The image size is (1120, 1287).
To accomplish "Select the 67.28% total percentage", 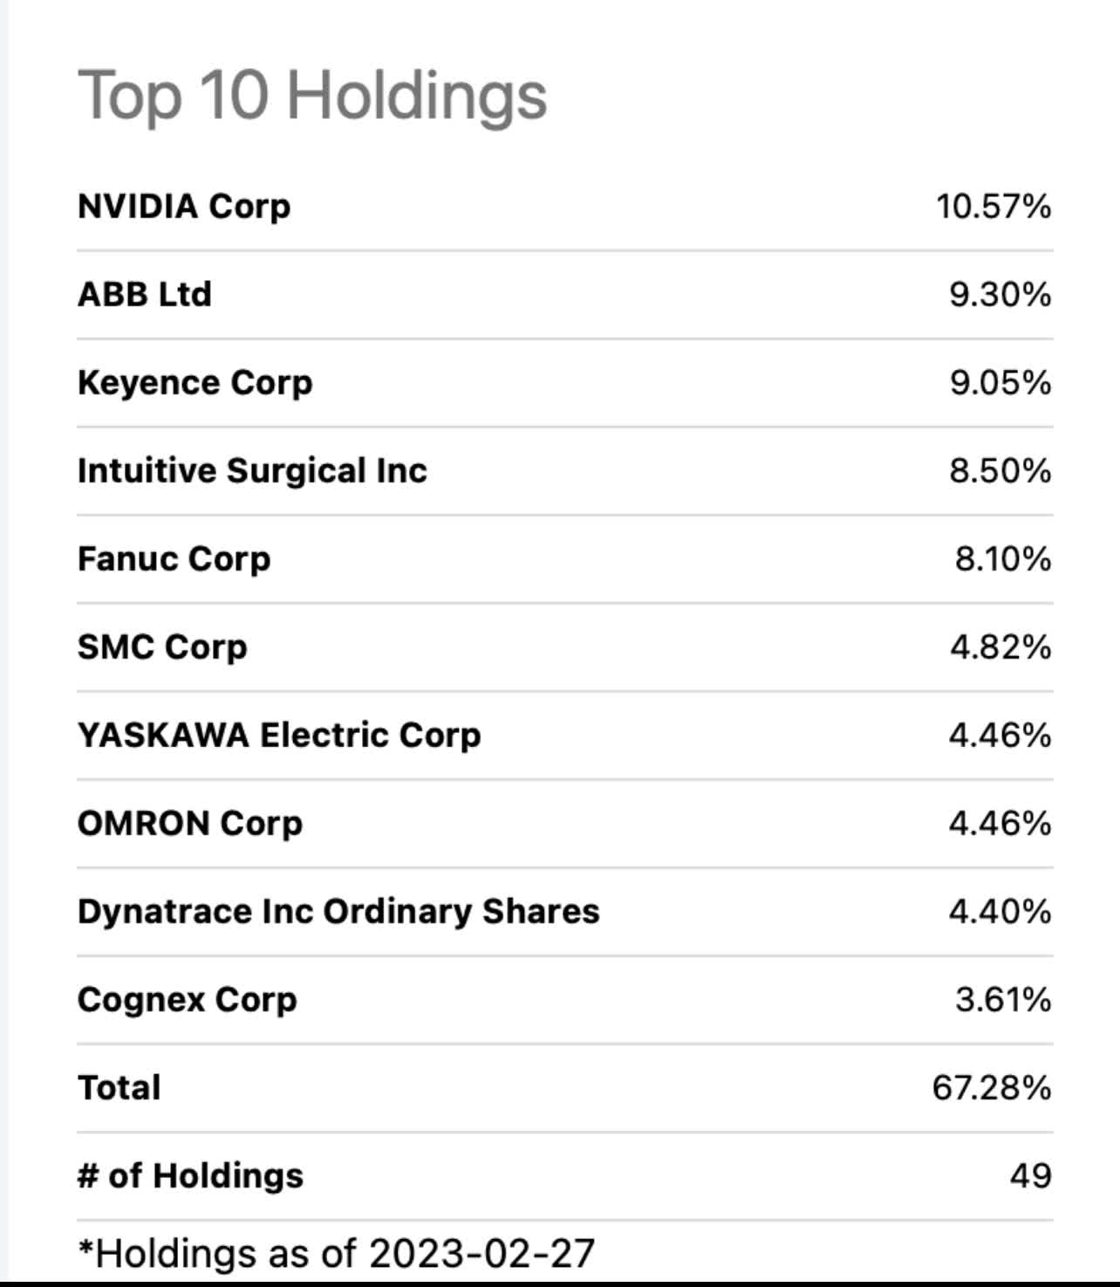I will (x=991, y=1088).
